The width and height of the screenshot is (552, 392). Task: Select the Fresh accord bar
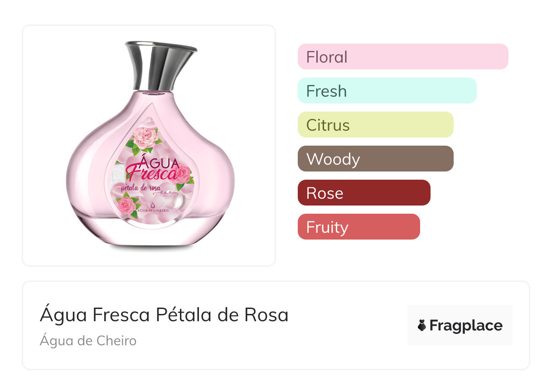(387, 91)
